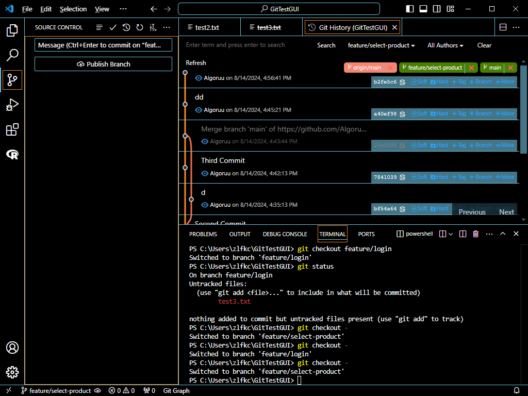
Task: Click the Refresh icon in Source Control header
Action: point(140,27)
